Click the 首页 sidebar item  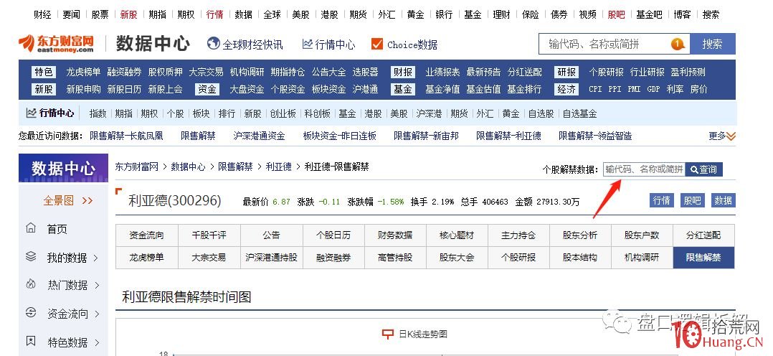pos(57,229)
